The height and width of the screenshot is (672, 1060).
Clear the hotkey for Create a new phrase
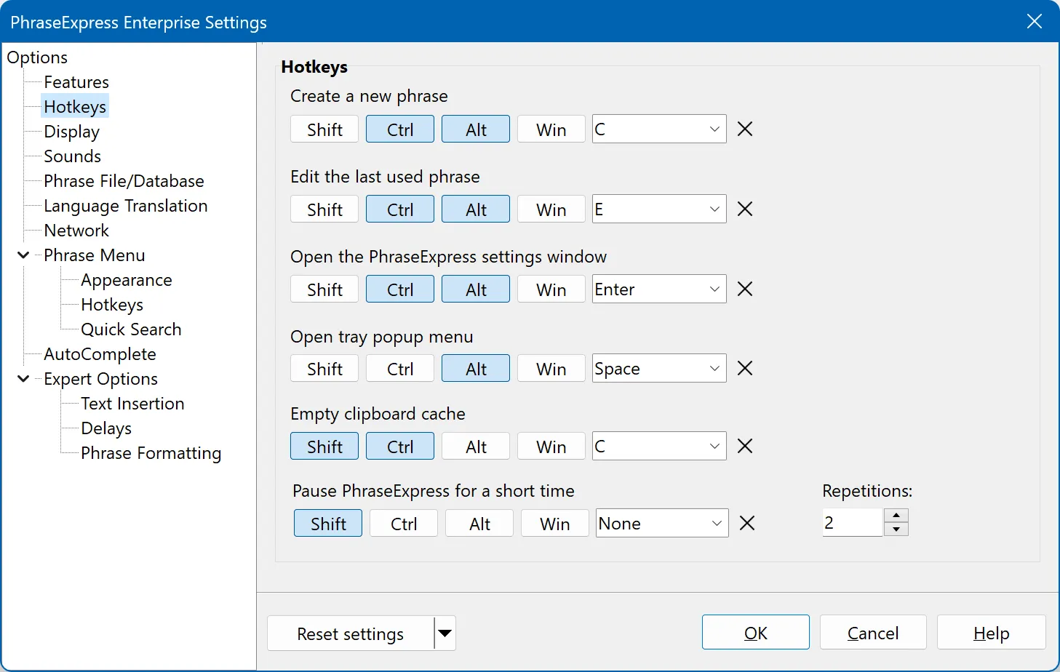(744, 129)
